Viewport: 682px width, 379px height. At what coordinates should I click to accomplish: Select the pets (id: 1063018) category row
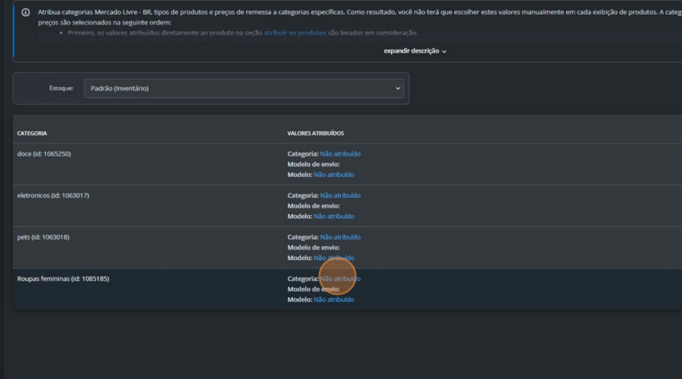[43, 237]
